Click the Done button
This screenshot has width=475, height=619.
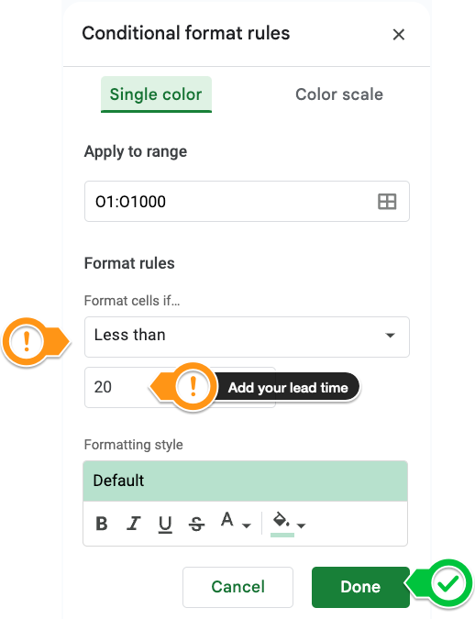[x=360, y=587]
